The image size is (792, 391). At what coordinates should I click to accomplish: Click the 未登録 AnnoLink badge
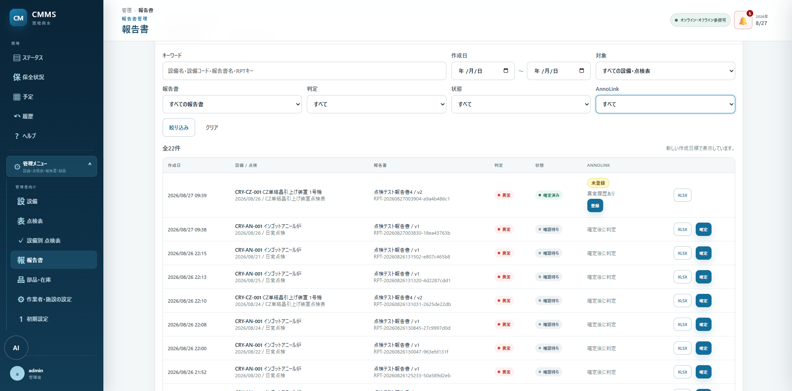(598, 183)
